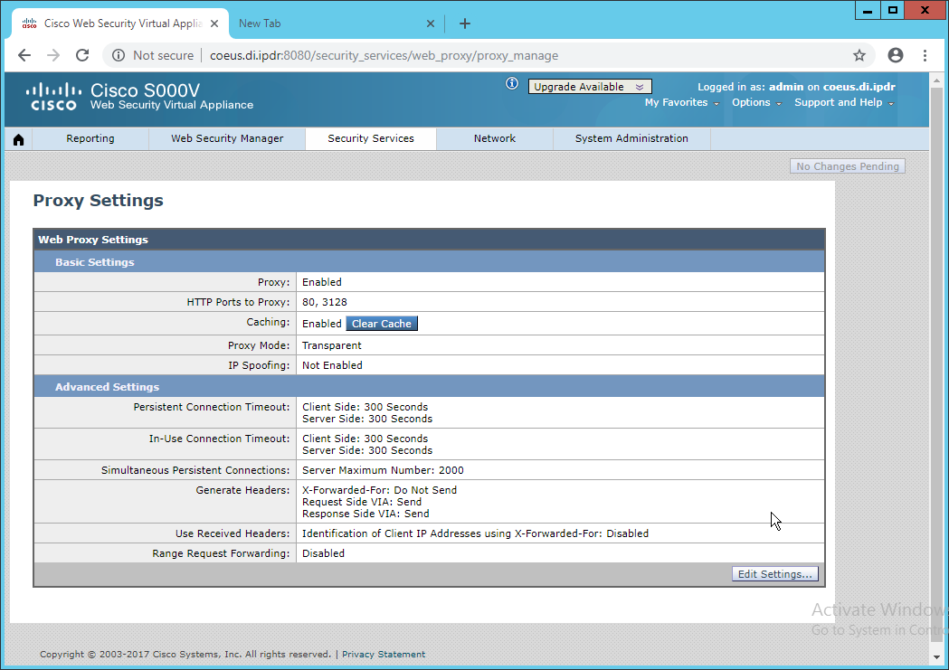This screenshot has width=949, height=670.
Task: Click the scrollbar down arrow
Action: [936, 657]
